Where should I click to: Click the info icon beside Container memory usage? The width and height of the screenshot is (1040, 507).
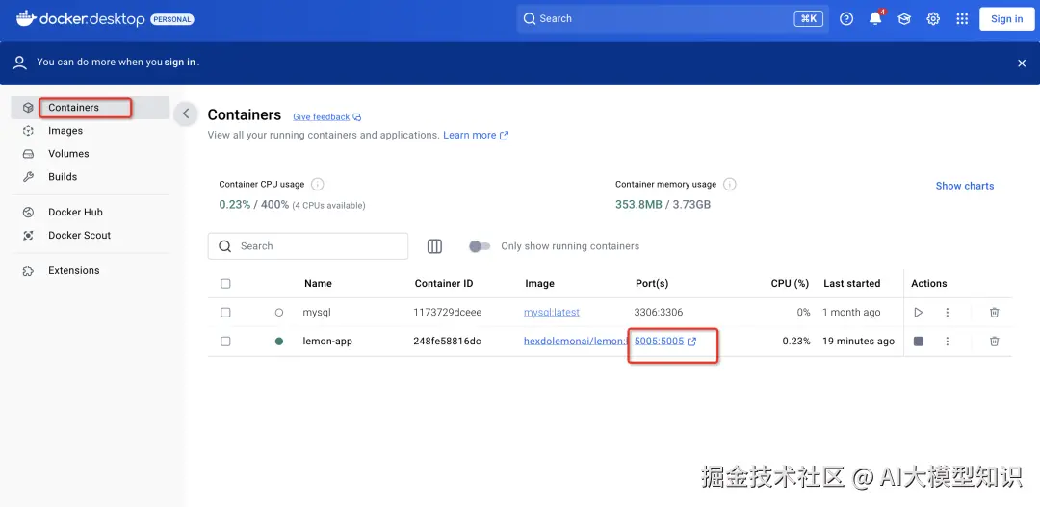(x=730, y=185)
